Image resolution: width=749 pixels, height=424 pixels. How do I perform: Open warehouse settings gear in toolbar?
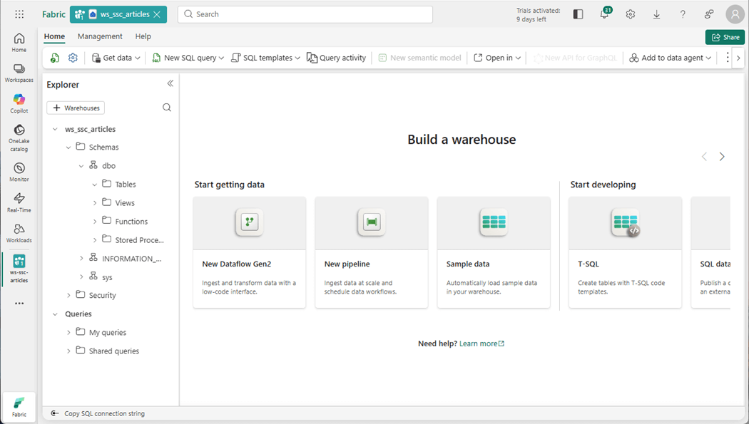tap(73, 58)
